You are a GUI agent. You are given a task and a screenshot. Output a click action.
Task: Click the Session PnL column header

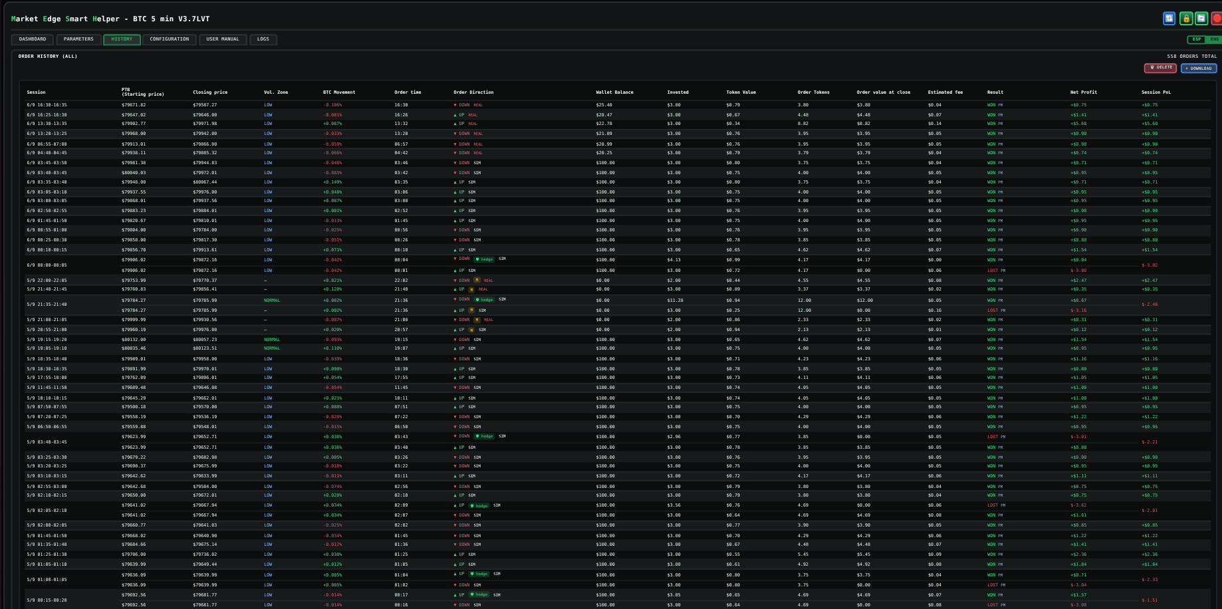[1156, 92]
